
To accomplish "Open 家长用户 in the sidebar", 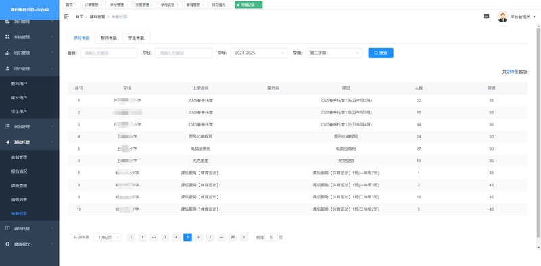I will click(19, 98).
